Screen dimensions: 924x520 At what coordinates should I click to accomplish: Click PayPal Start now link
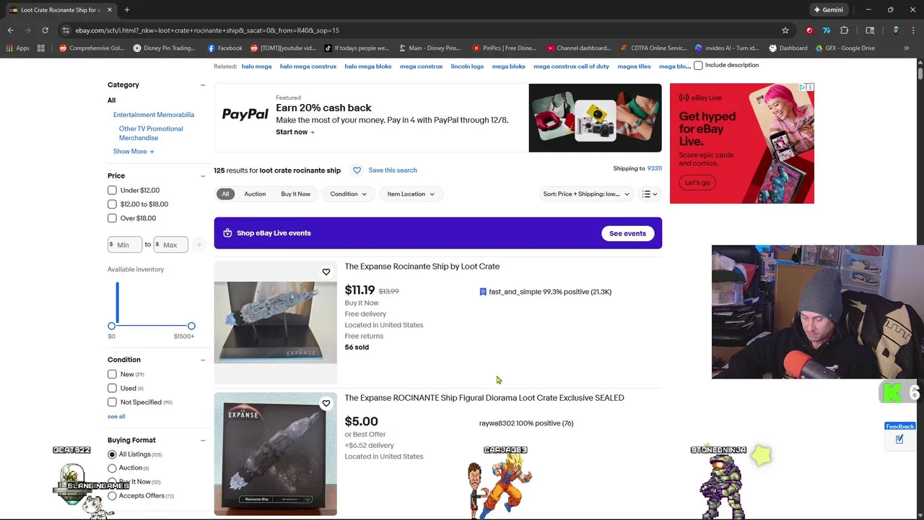[x=295, y=132]
